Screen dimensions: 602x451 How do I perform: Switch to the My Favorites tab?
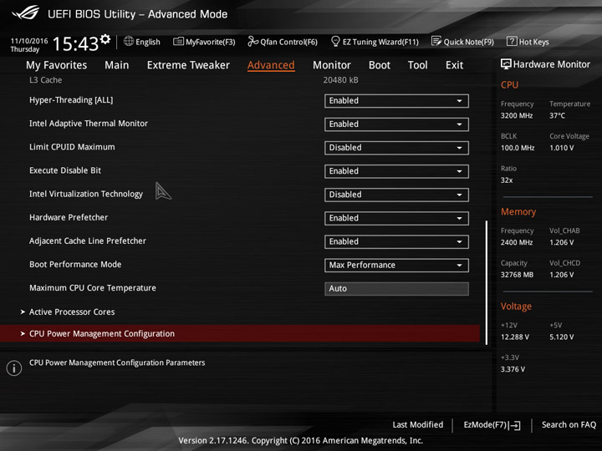click(x=57, y=65)
